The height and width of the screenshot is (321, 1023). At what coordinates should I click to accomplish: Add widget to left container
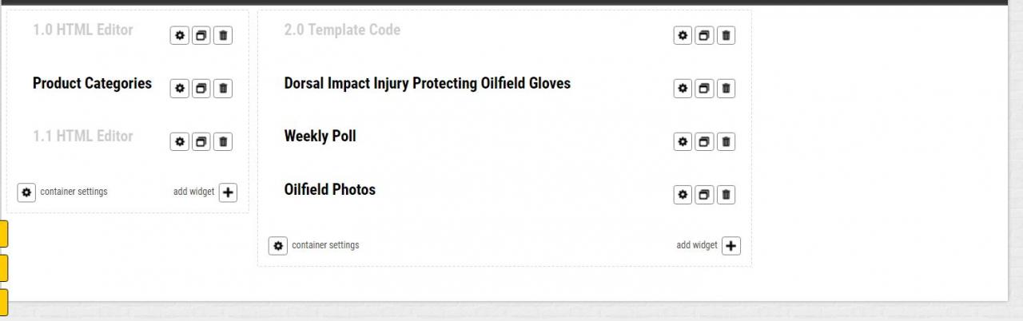(x=228, y=192)
